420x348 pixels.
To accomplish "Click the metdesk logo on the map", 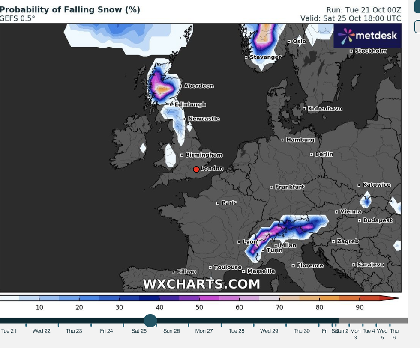I will click(368, 36).
